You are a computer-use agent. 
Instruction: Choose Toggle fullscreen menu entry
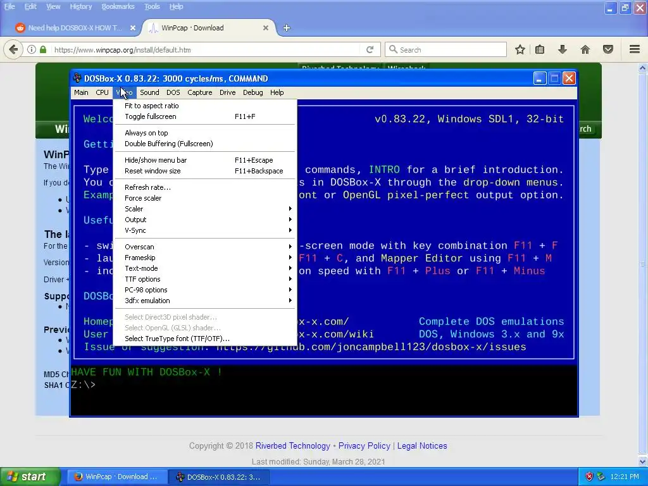[205, 116]
